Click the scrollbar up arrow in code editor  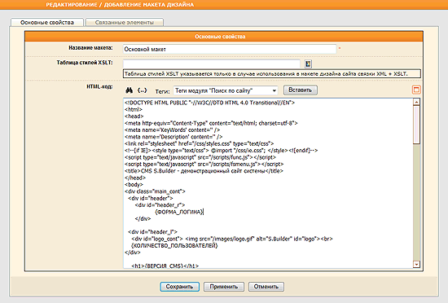point(416,102)
